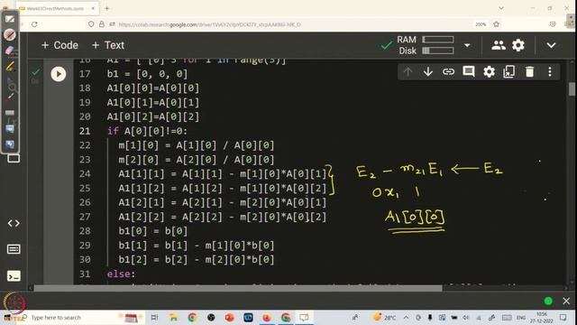This screenshot has height=325, width=577.
Task: Open more cell actions menu
Action: click(550, 71)
